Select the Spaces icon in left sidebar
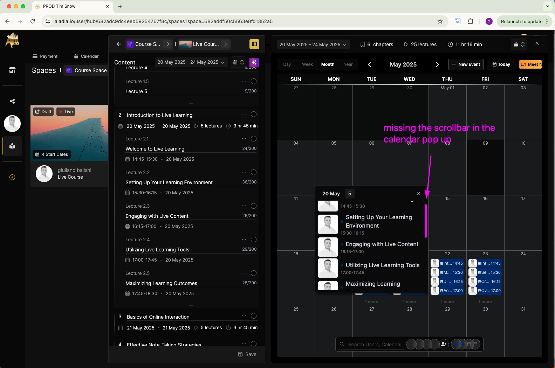 [x=12, y=146]
